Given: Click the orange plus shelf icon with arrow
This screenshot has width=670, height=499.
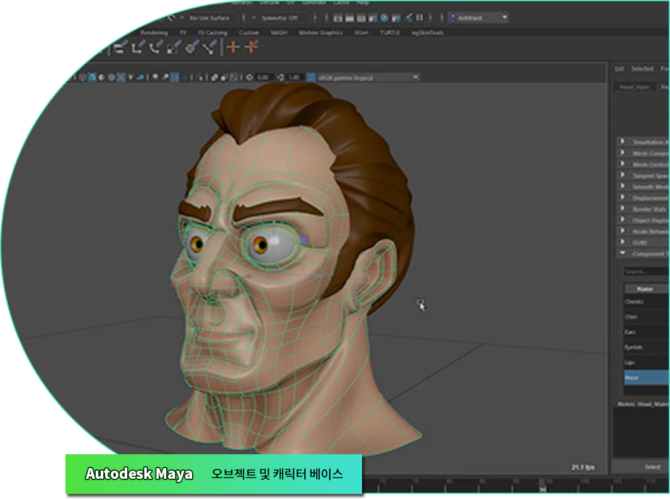Looking at the screenshot, I should coord(252,46).
